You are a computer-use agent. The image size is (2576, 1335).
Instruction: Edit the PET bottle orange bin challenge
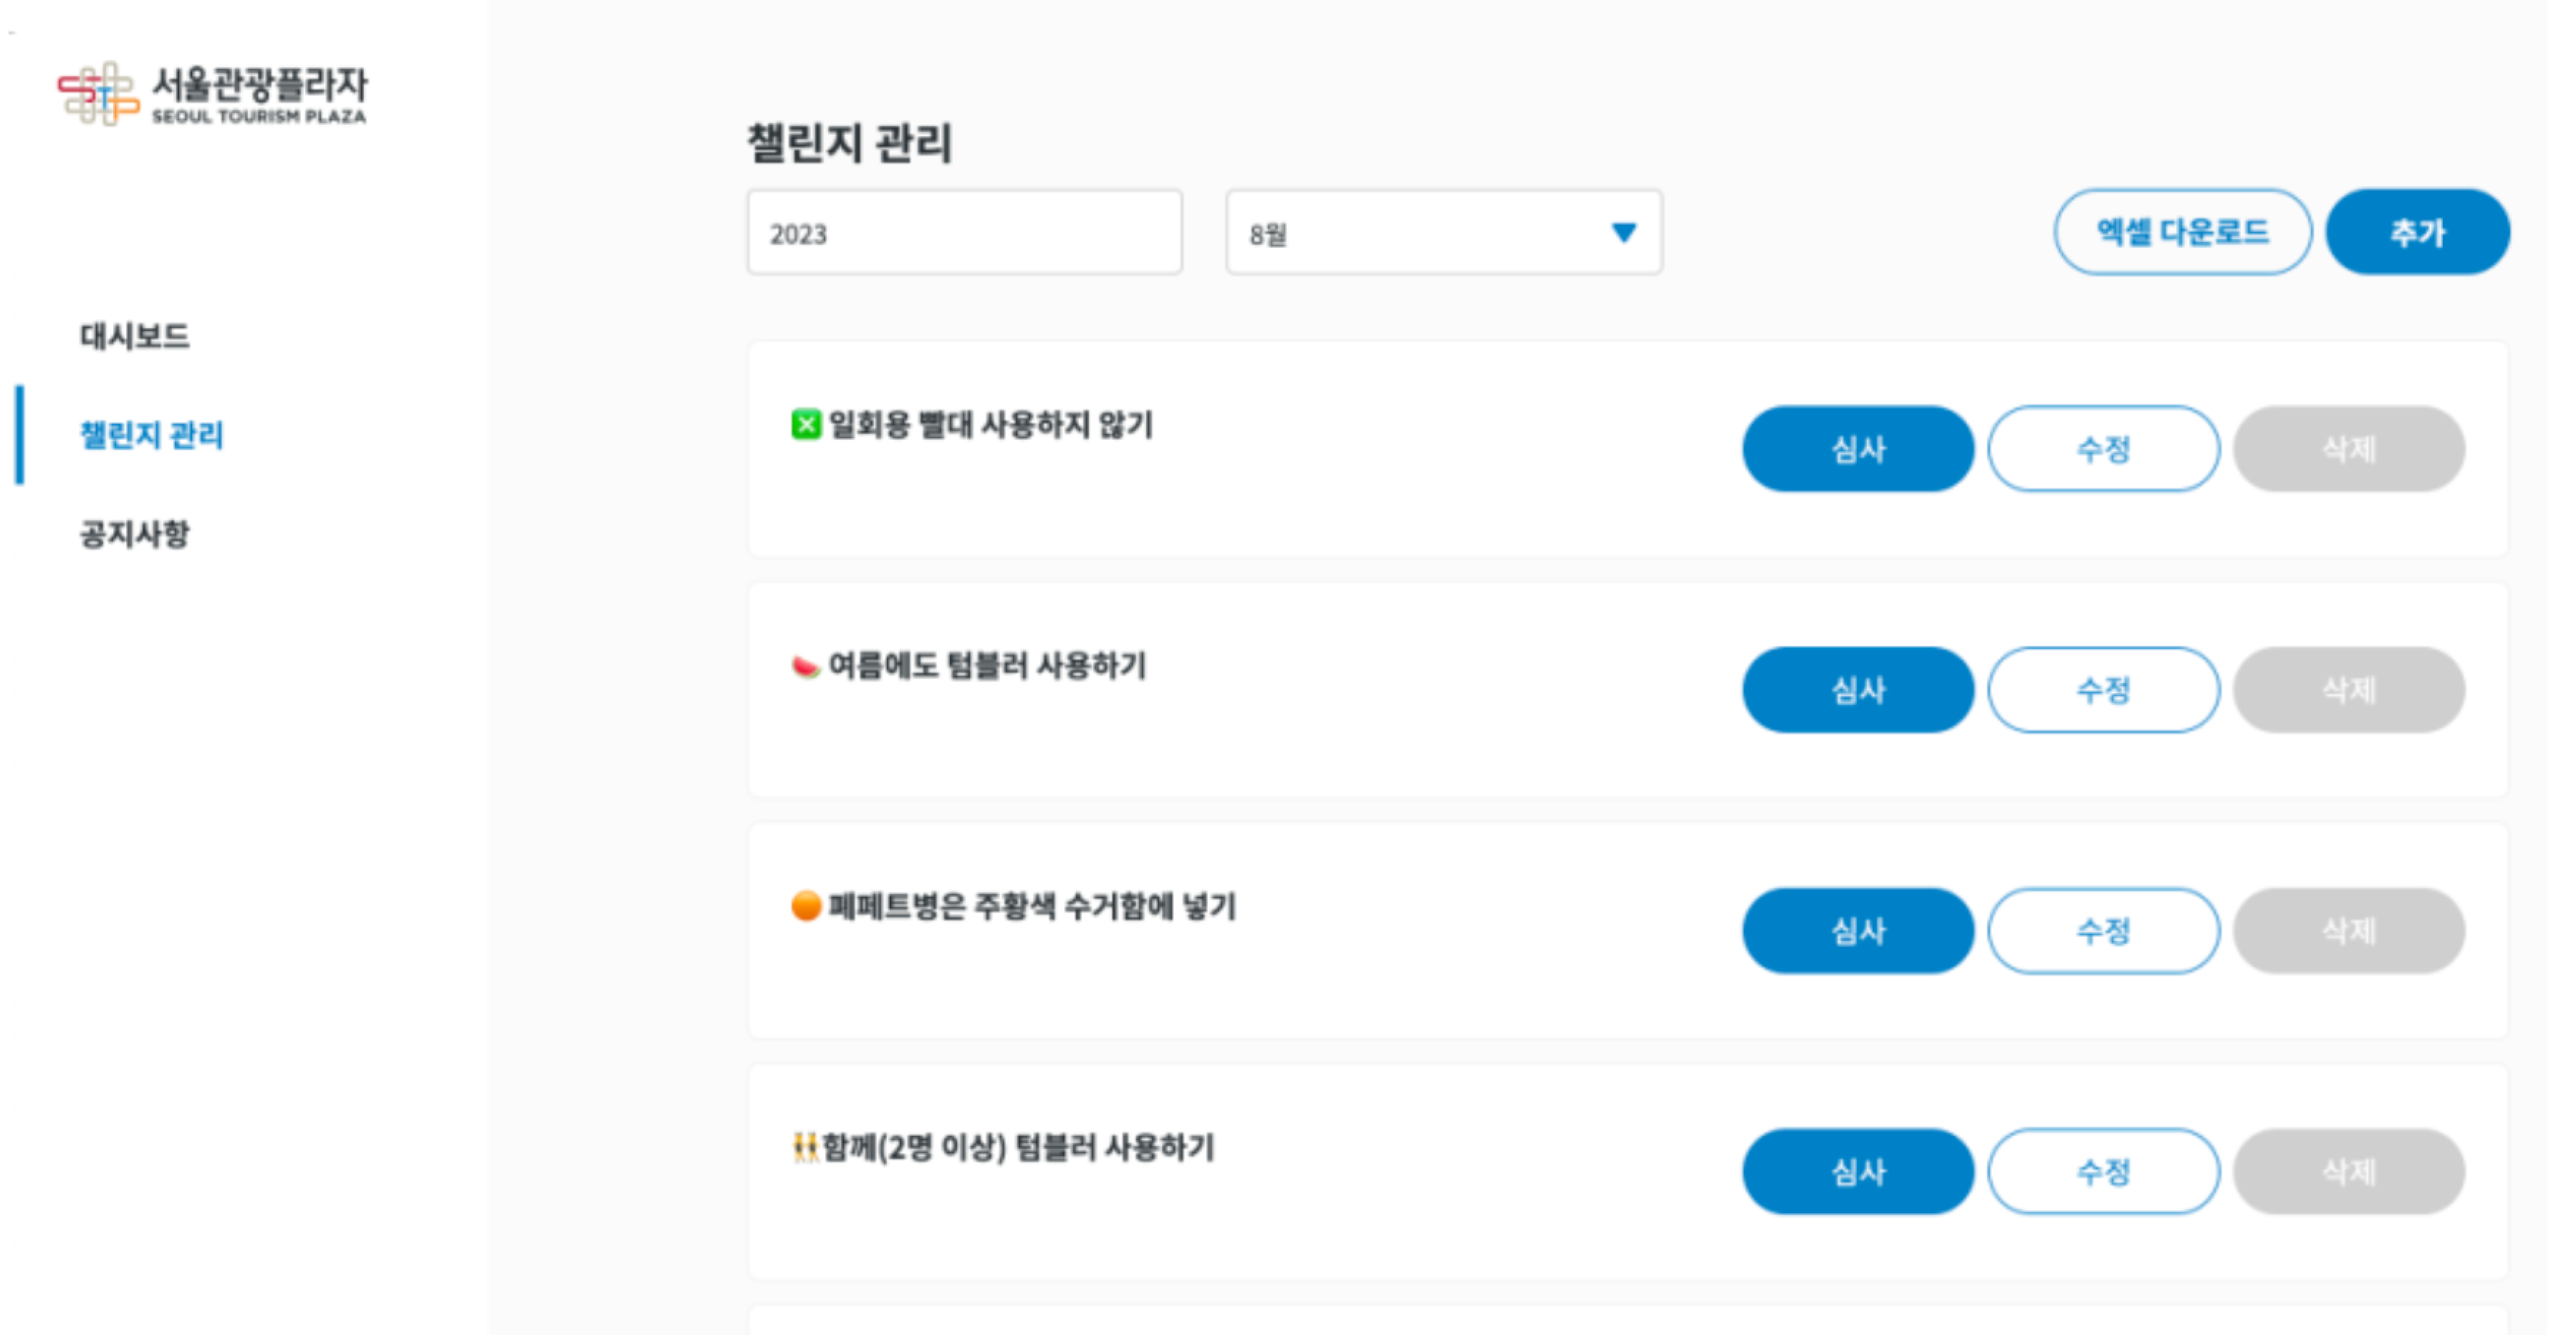(x=2103, y=931)
